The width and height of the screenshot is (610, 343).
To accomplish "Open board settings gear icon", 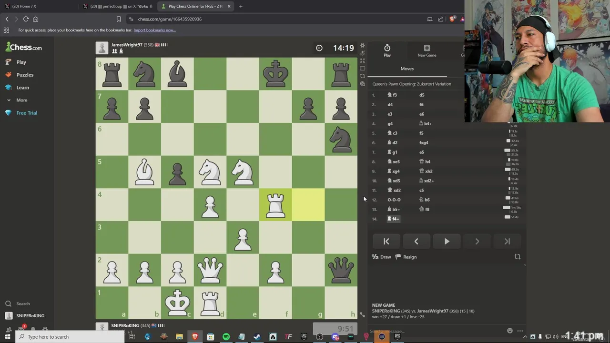I will (x=362, y=46).
